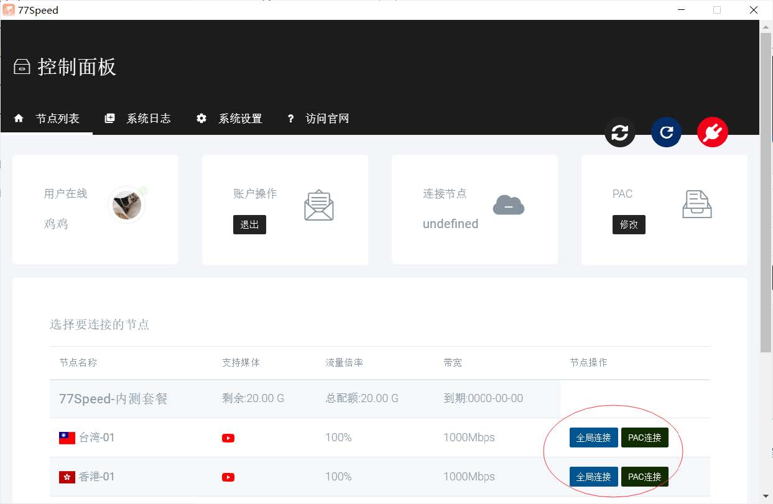Image resolution: width=773 pixels, height=504 pixels.
Task: Click the gear icon beside 系统设置
Action: click(x=201, y=118)
